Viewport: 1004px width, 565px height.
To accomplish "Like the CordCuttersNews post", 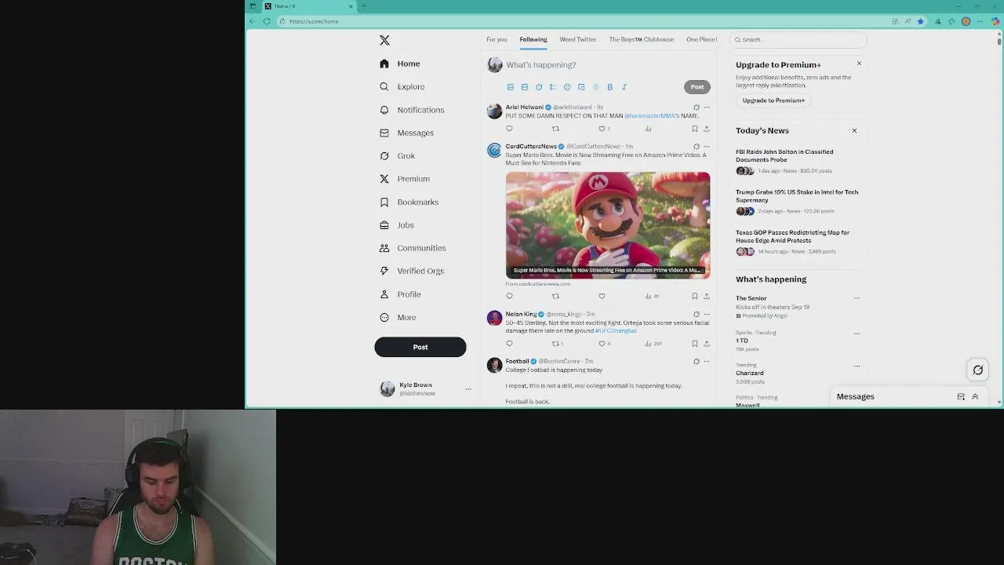I will click(602, 297).
